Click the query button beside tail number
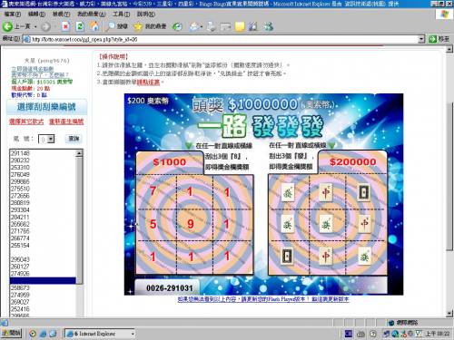The width and height of the screenshot is (454, 340). point(74,139)
